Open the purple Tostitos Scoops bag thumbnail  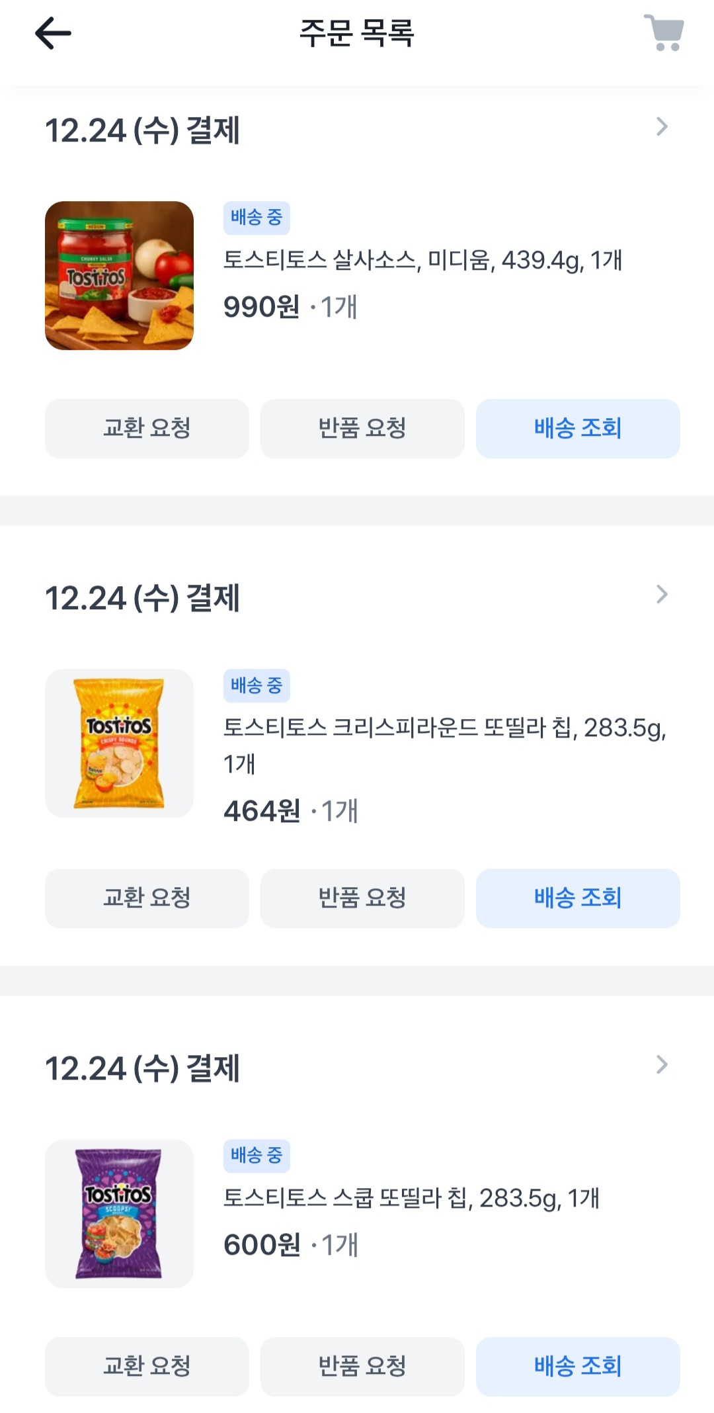click(x=119, y=1213)
